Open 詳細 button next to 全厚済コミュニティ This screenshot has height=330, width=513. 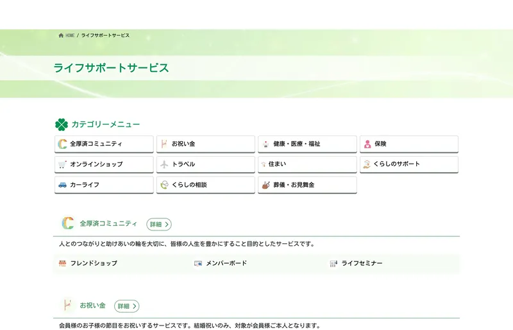coord(159,224)
